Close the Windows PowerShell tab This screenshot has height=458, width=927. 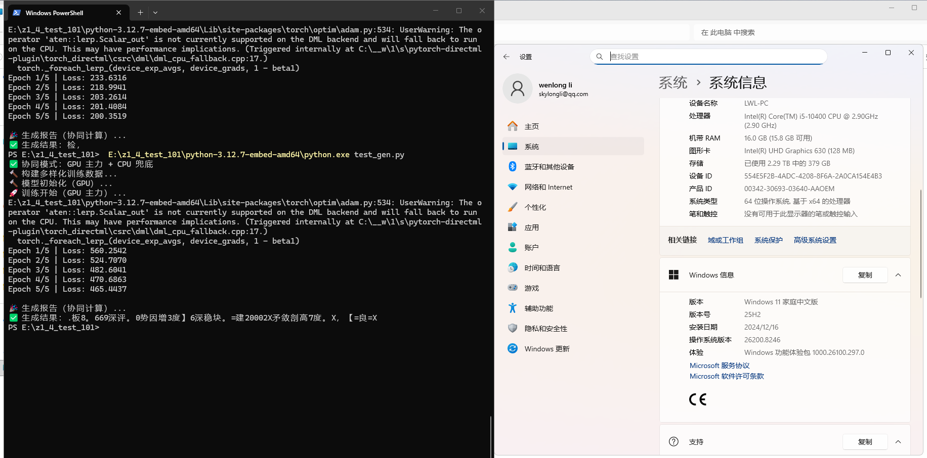pyautogui.click(x=118, y=13)
